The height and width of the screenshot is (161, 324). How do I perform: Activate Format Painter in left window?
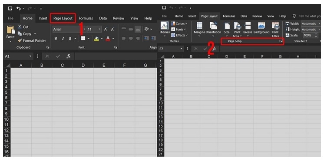click(32, 41)
